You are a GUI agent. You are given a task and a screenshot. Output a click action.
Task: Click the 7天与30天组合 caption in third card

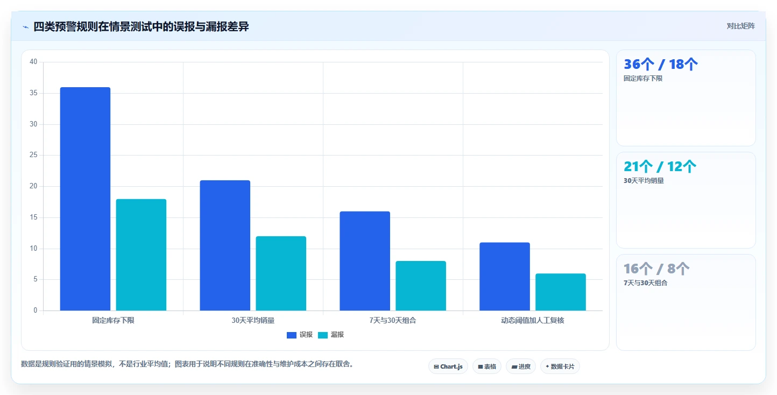click(x=645, y=283)
